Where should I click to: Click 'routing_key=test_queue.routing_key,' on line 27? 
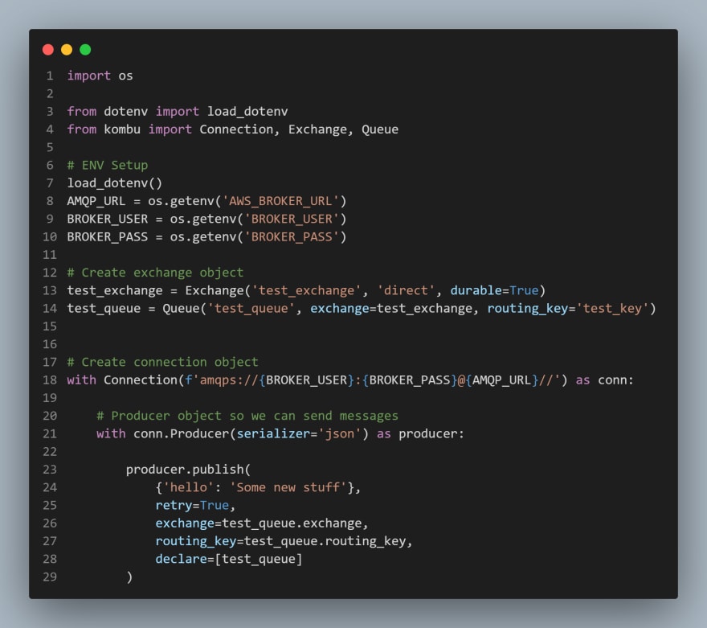(284, 541)
